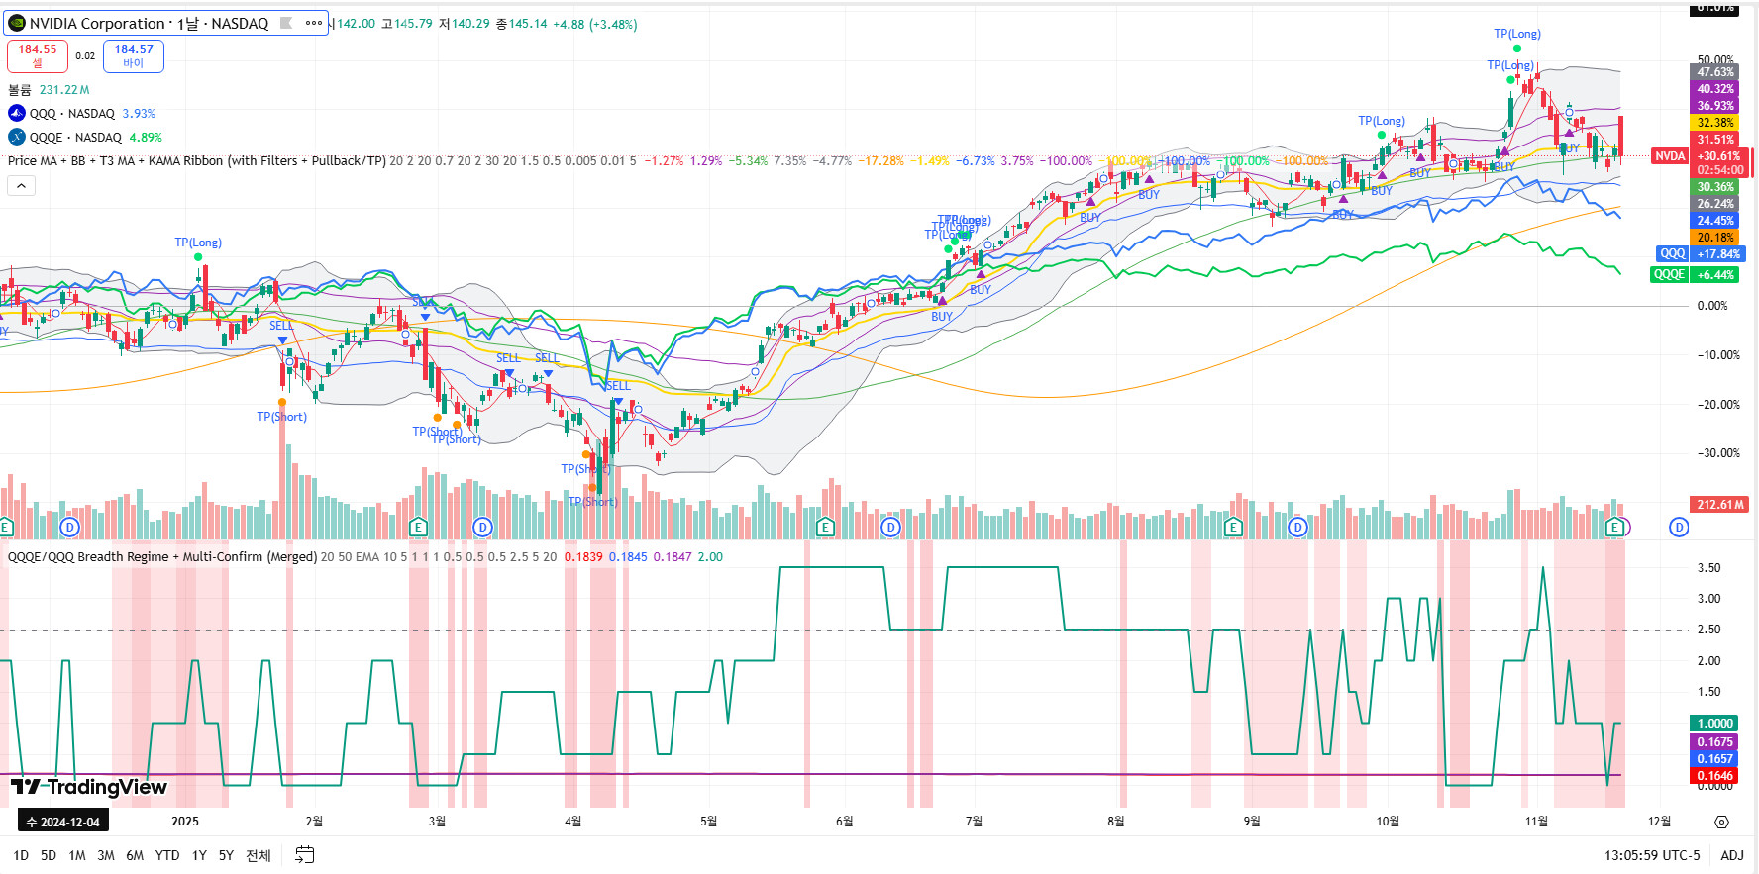Click the green 30.36% scale label
The image size is (1759, 874).
coord(1715,187)
